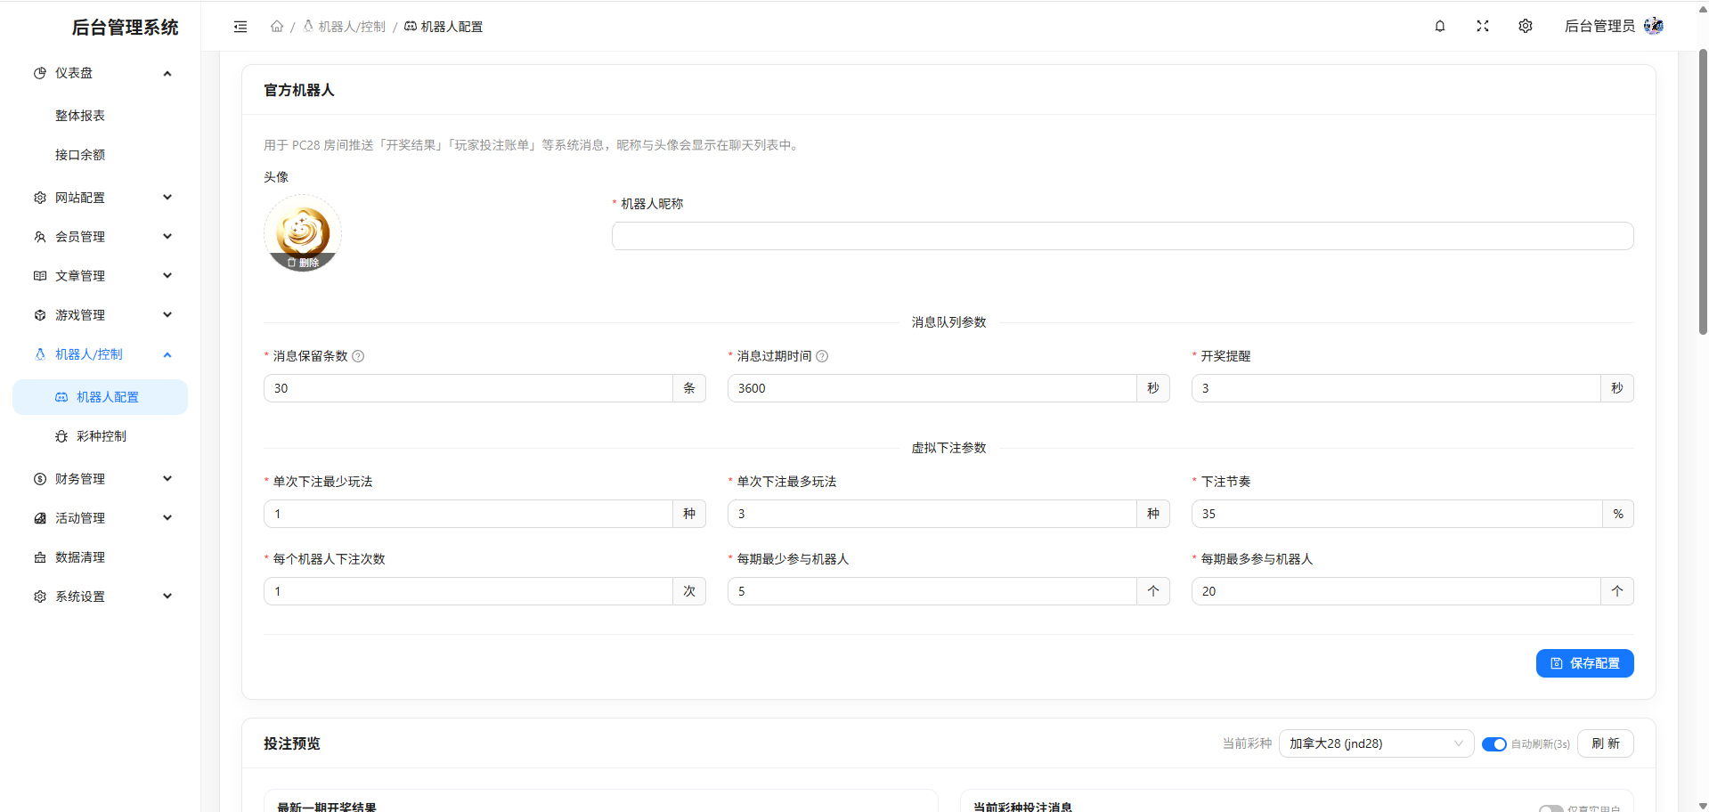Screen dimensions: 1709x812
Task: Show help tooltip for 消息过期时间
Action: 822,356
